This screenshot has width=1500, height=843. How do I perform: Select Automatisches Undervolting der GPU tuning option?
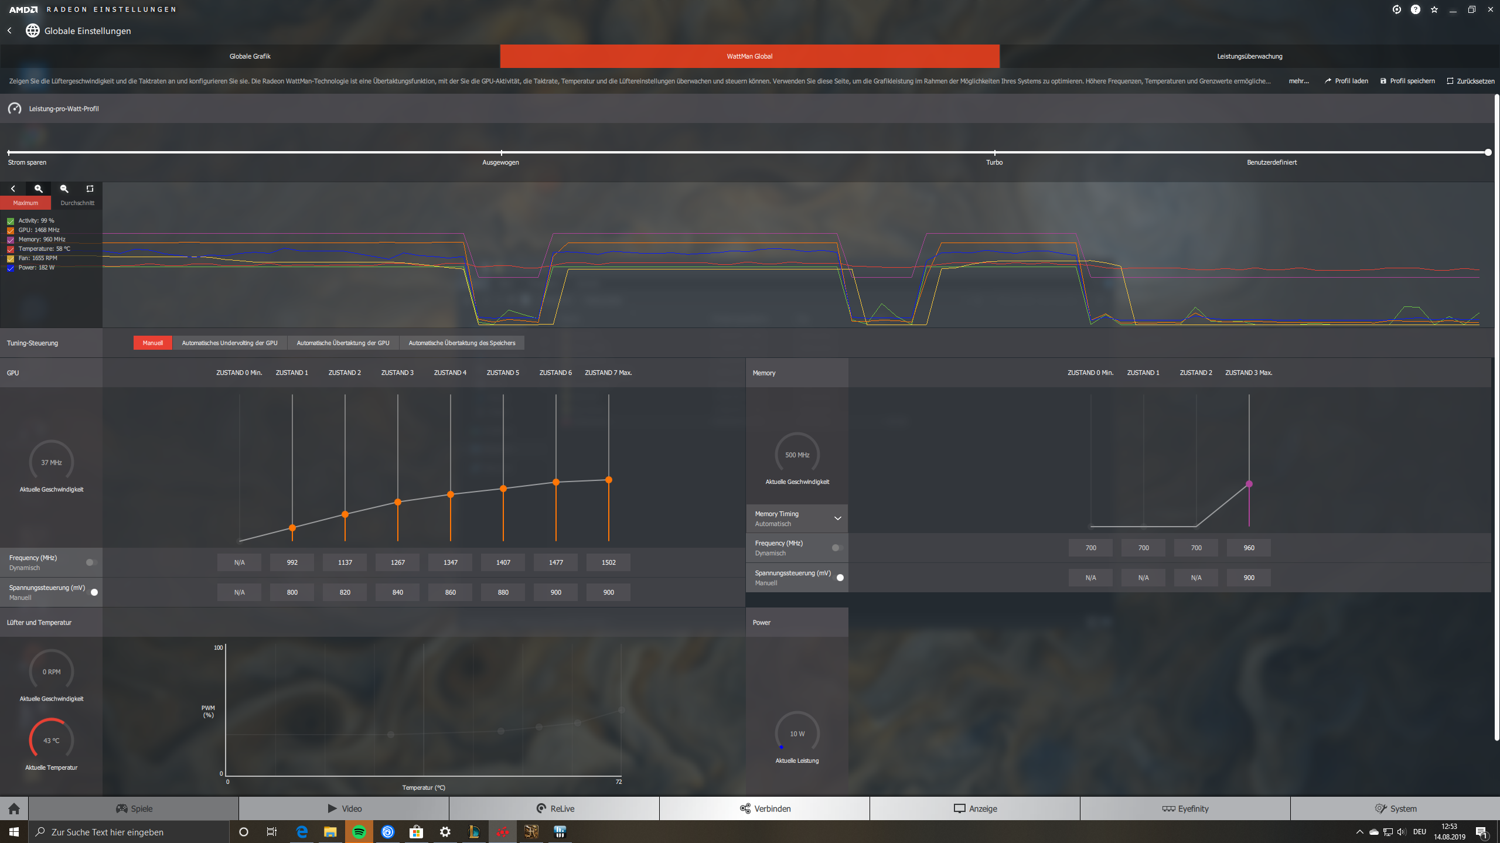point(230,343)
